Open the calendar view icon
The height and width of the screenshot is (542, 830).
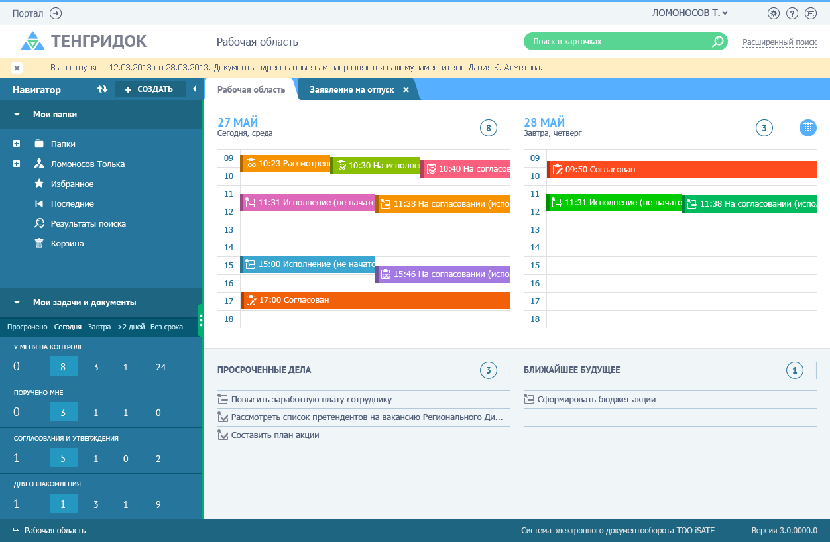[807, 128]
